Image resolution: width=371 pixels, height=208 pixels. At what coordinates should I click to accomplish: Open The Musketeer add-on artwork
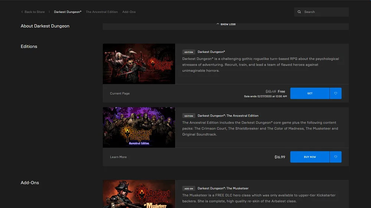139,194
